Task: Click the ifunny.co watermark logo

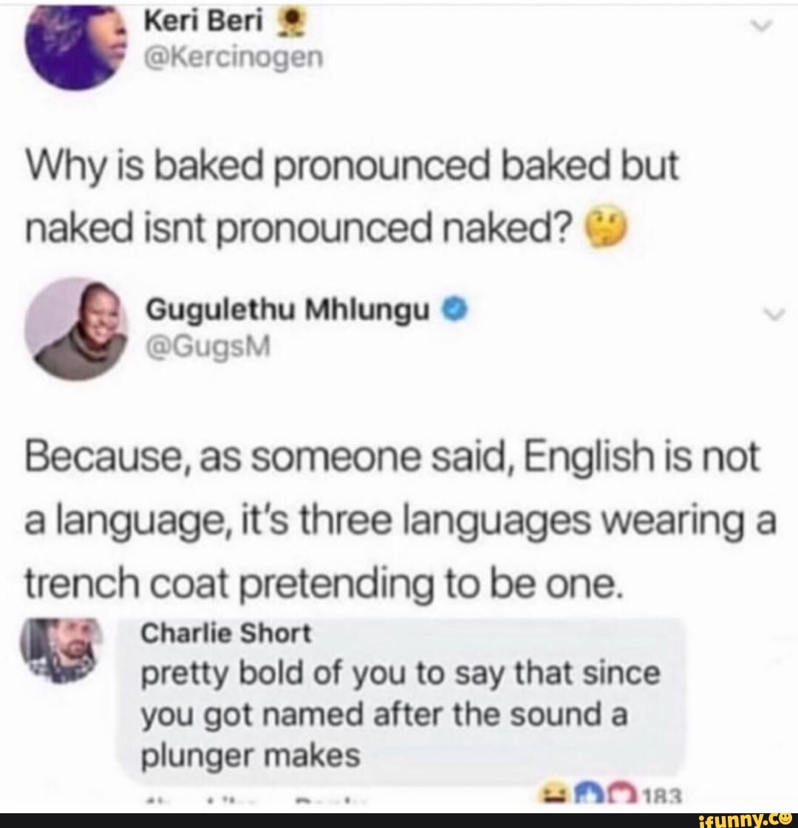Action: (746, 820)
